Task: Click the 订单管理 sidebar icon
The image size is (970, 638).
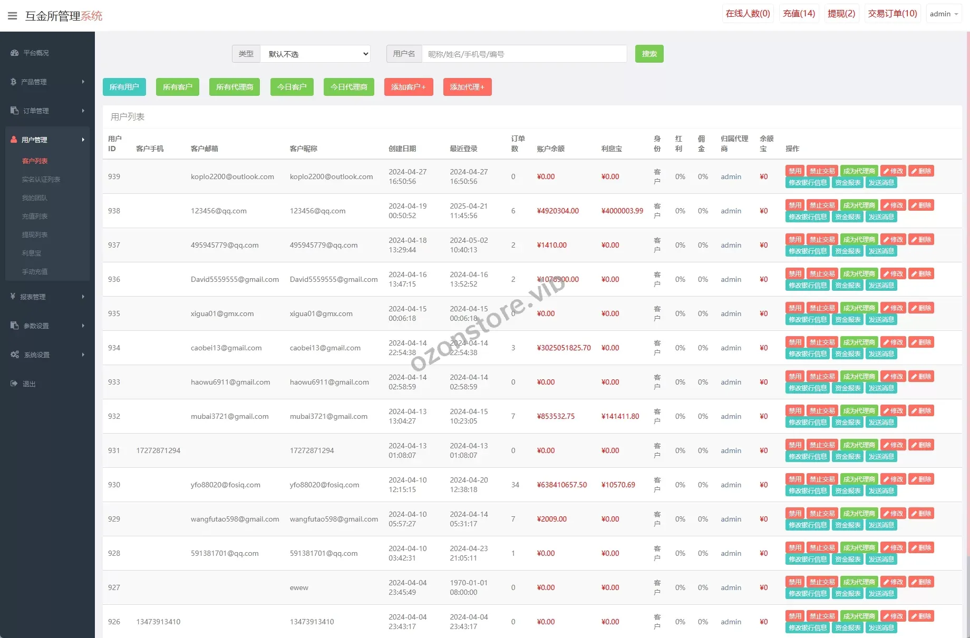Action: point(14,111)
